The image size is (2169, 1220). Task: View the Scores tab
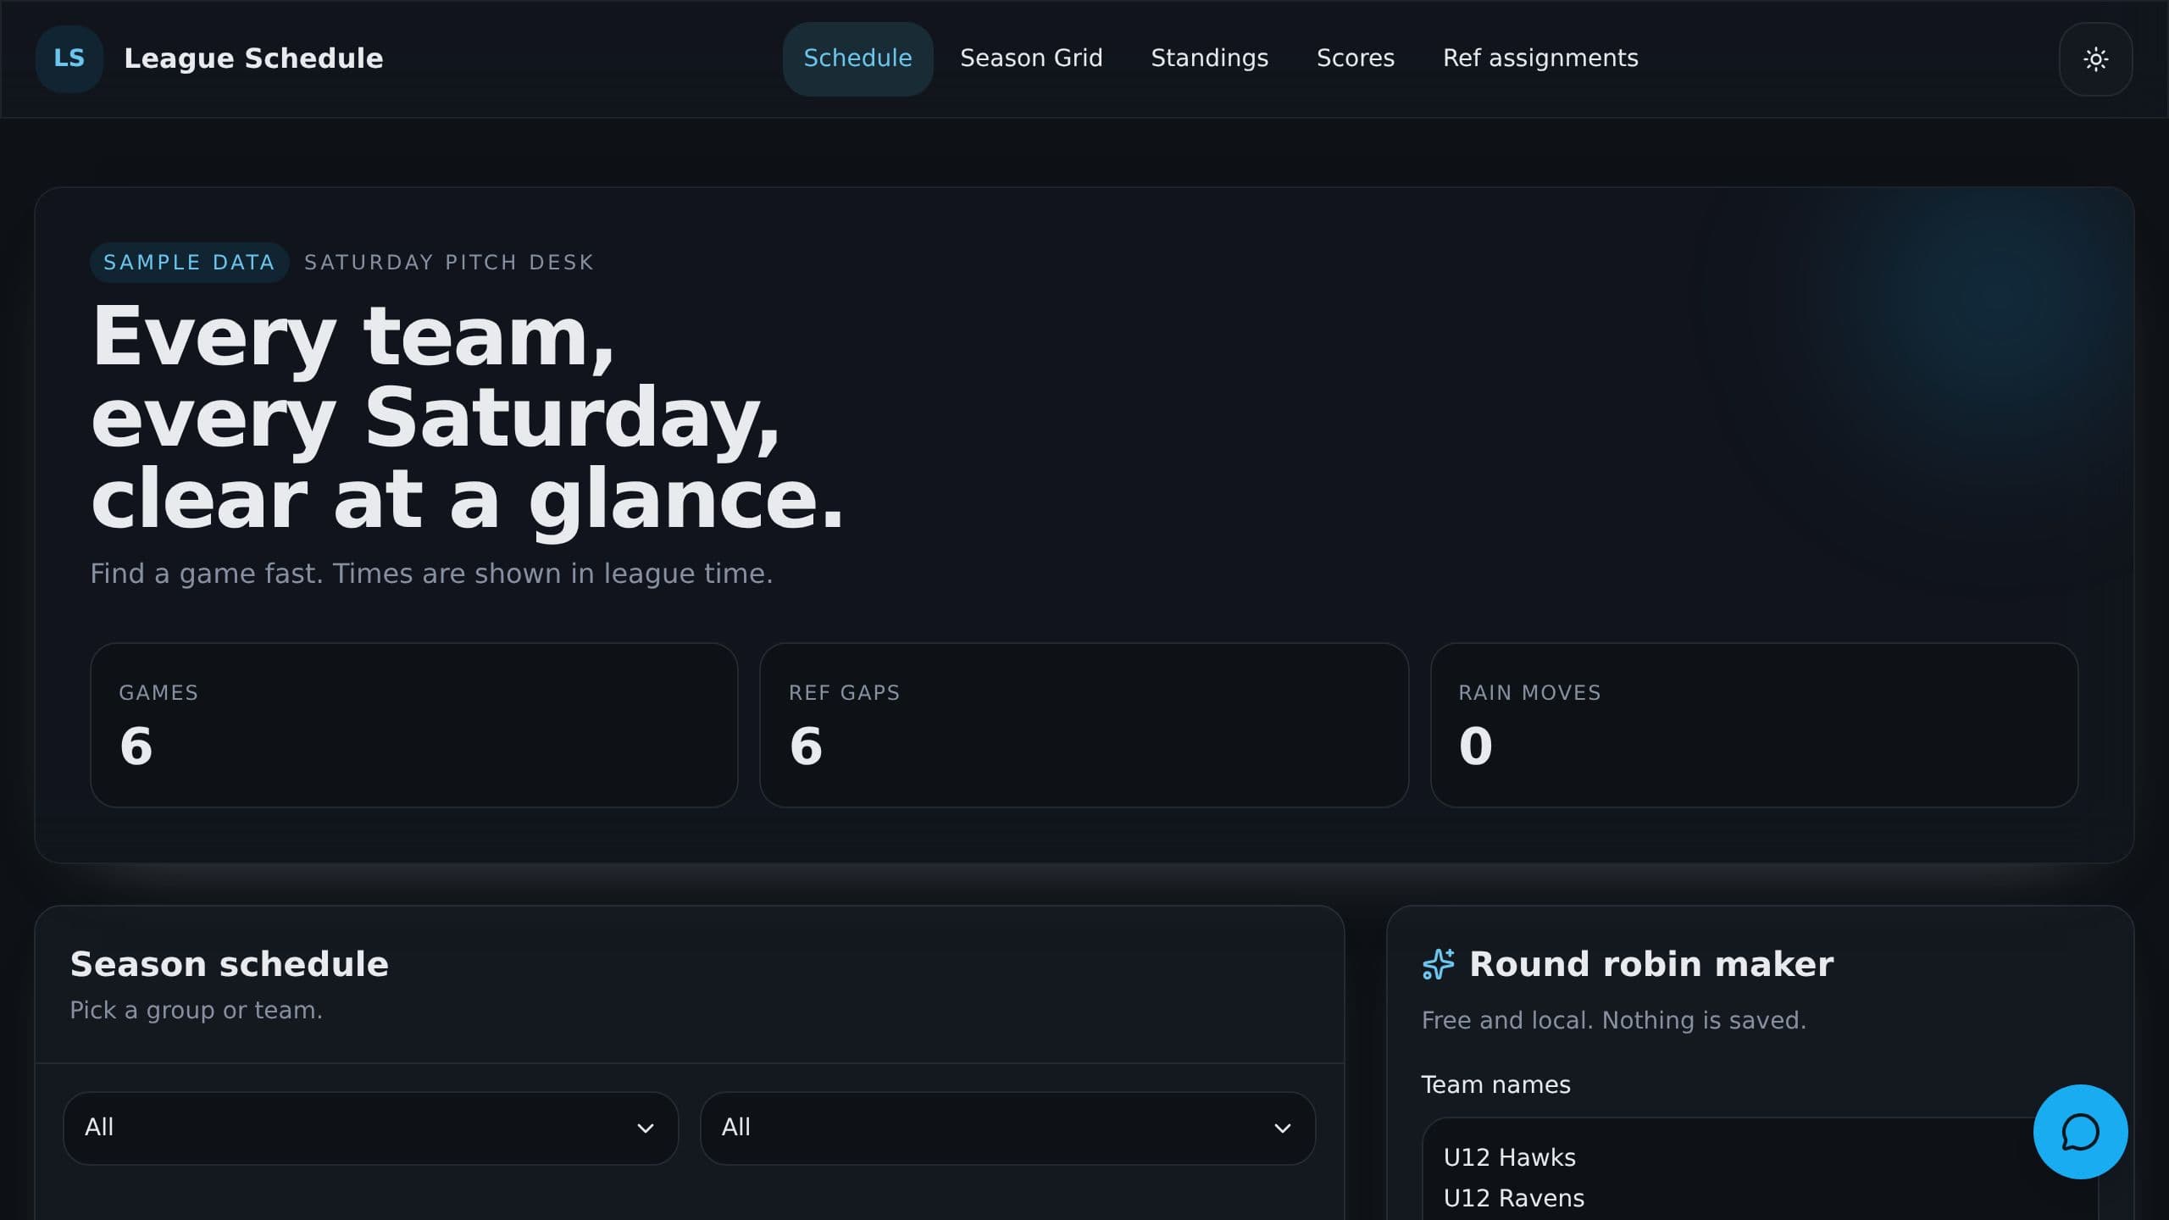pos(1355,58)
